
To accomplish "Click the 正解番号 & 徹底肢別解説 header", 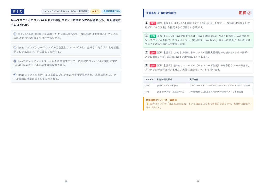I will point(161,13).
